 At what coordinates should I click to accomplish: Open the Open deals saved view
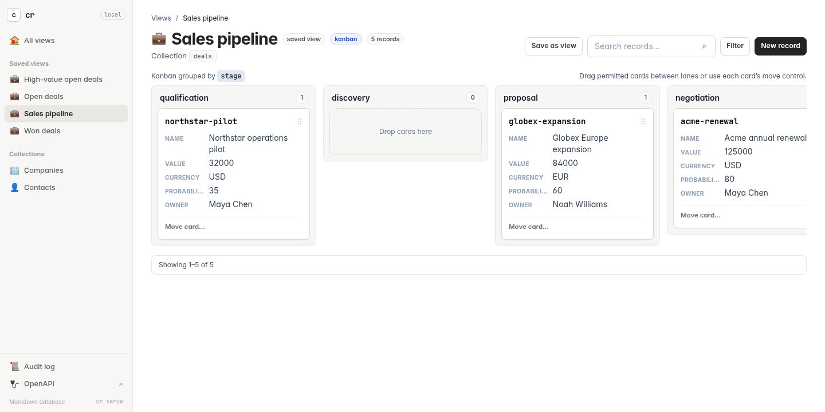tap(66, 97)
